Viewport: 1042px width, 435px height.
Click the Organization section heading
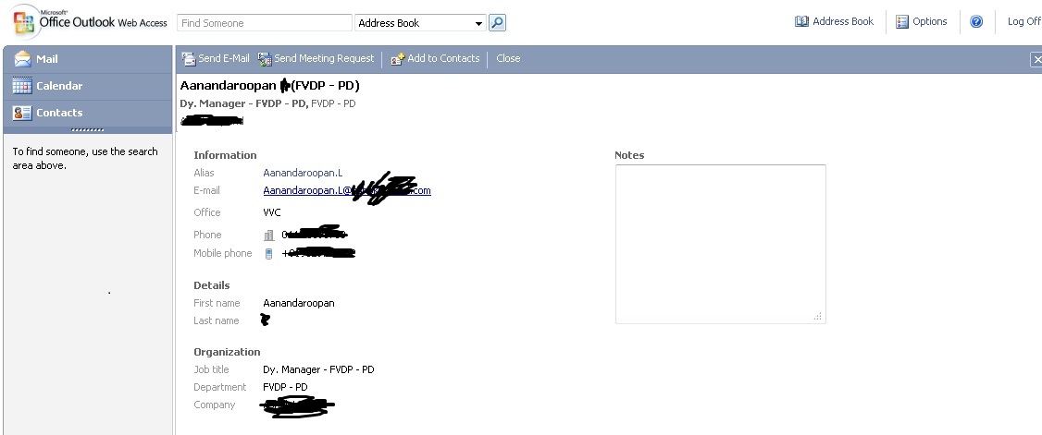coord(227,352)
